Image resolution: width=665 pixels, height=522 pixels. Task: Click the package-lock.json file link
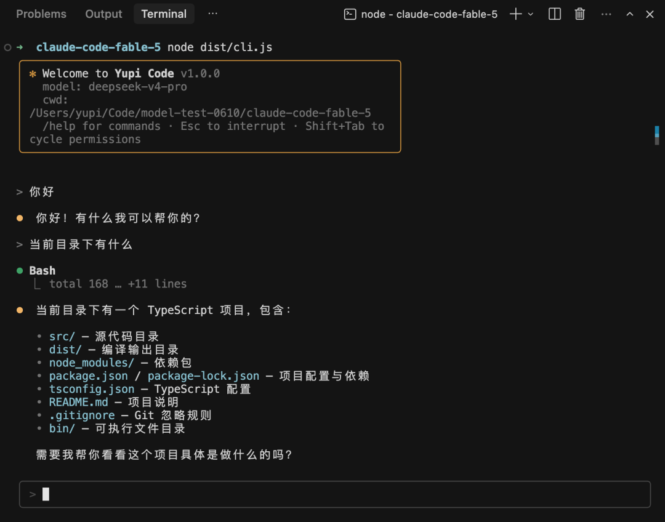(x=203, y=375)
